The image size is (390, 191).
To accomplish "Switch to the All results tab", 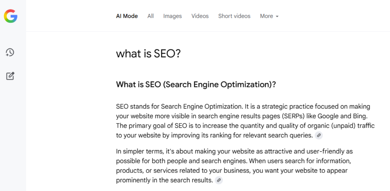I will (150, 16).
